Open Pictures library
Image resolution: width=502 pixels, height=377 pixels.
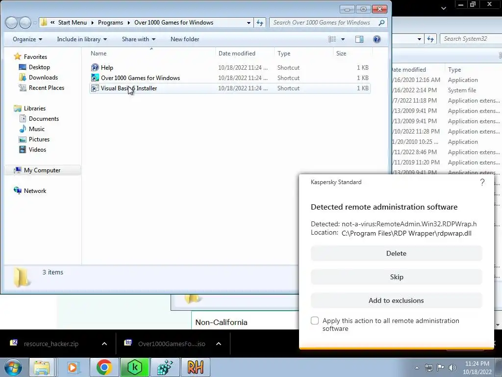tap(34, 139)
